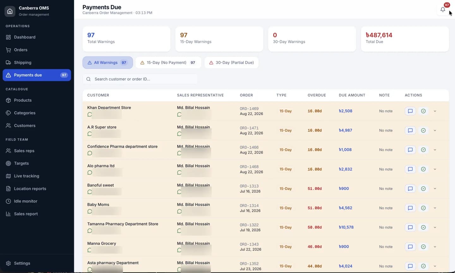
Task: Switch to 30-Day (Partial Due) tab
Action: pos(231,63)
